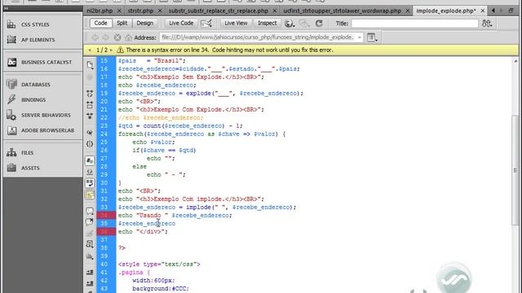Click the browser forward arrow near Address
This screenshot has height=293, width=522.
click(105, 37)
